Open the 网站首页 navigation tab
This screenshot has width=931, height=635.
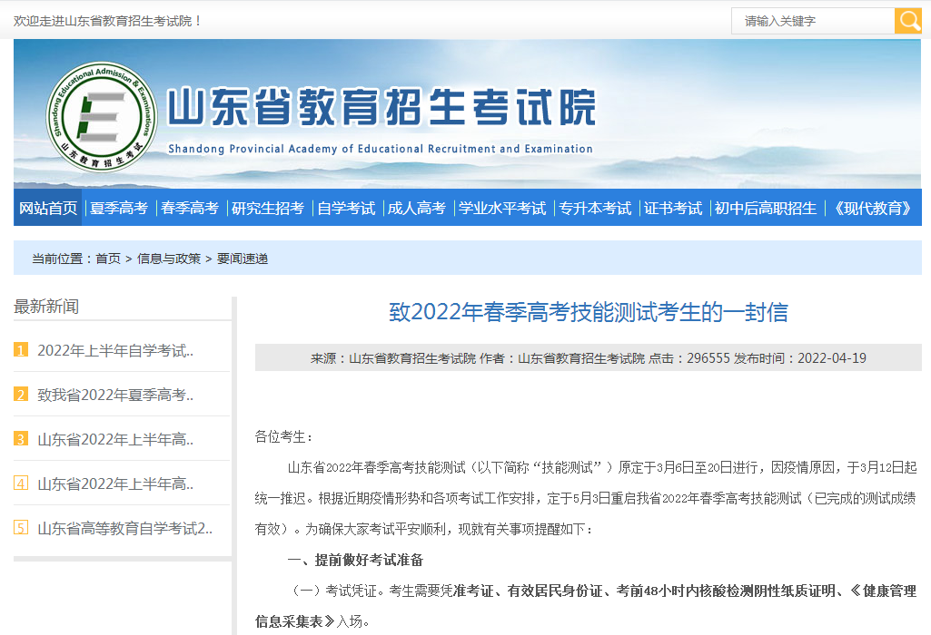pyautogui.click(x=48, y=208)
